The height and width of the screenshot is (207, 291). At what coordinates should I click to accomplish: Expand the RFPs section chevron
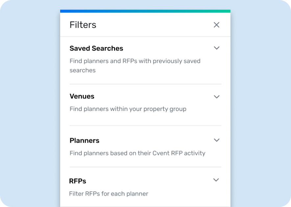[216, 180]
